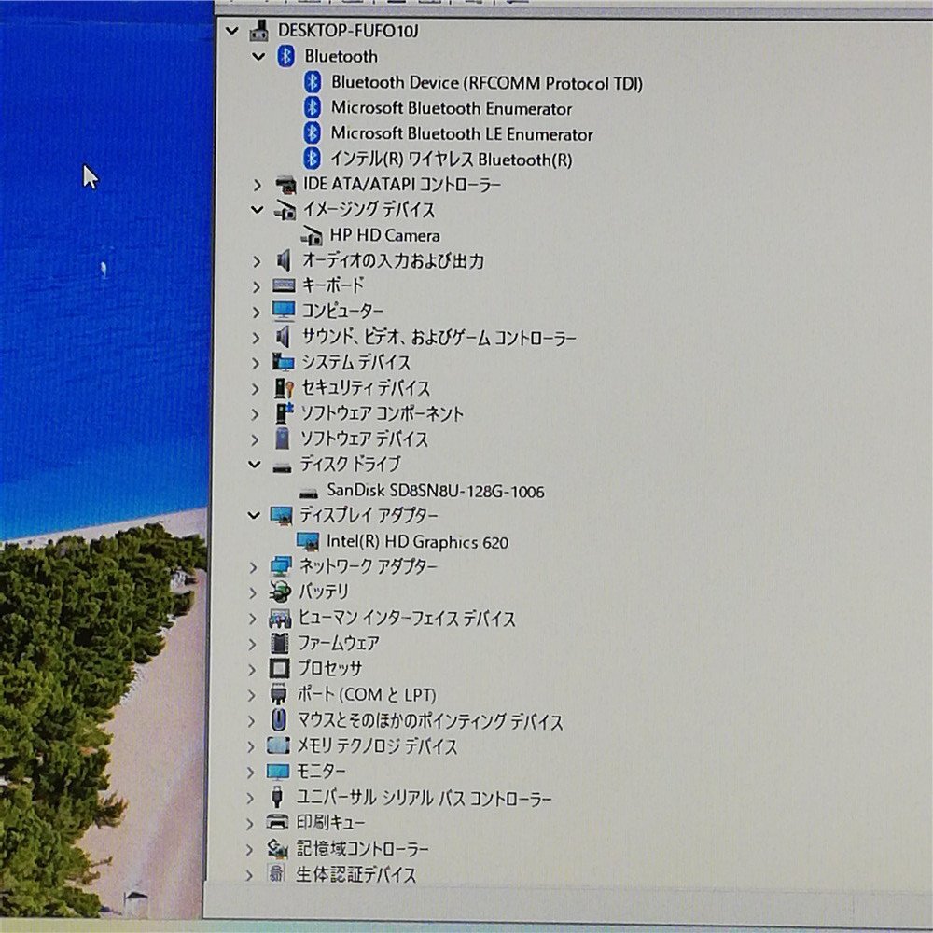Collapse the Bluetooth category

click(258, 57)
